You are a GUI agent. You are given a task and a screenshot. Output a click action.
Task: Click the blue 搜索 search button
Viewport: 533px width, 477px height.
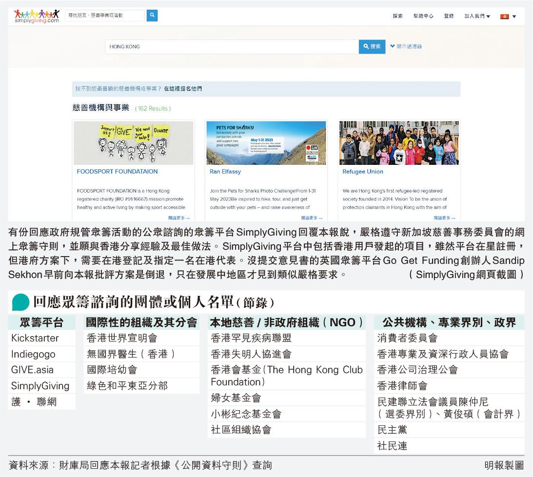(x=372, y=46)
